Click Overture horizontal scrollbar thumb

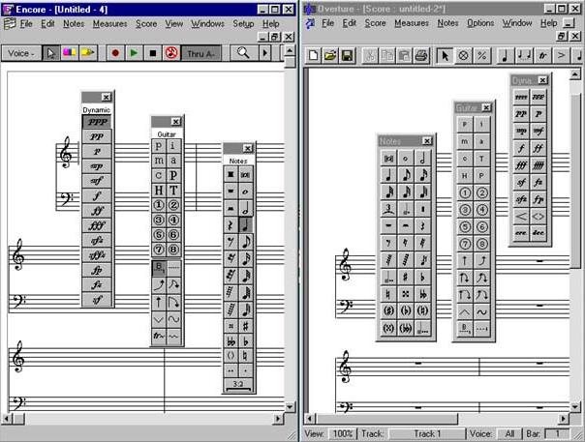386,419
